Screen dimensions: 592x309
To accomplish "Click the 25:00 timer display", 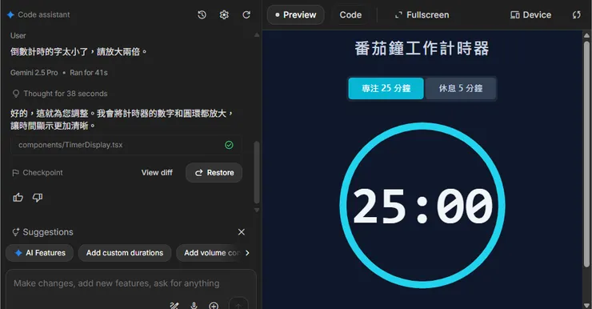I will pyautogui.click(x=422, y=206).
